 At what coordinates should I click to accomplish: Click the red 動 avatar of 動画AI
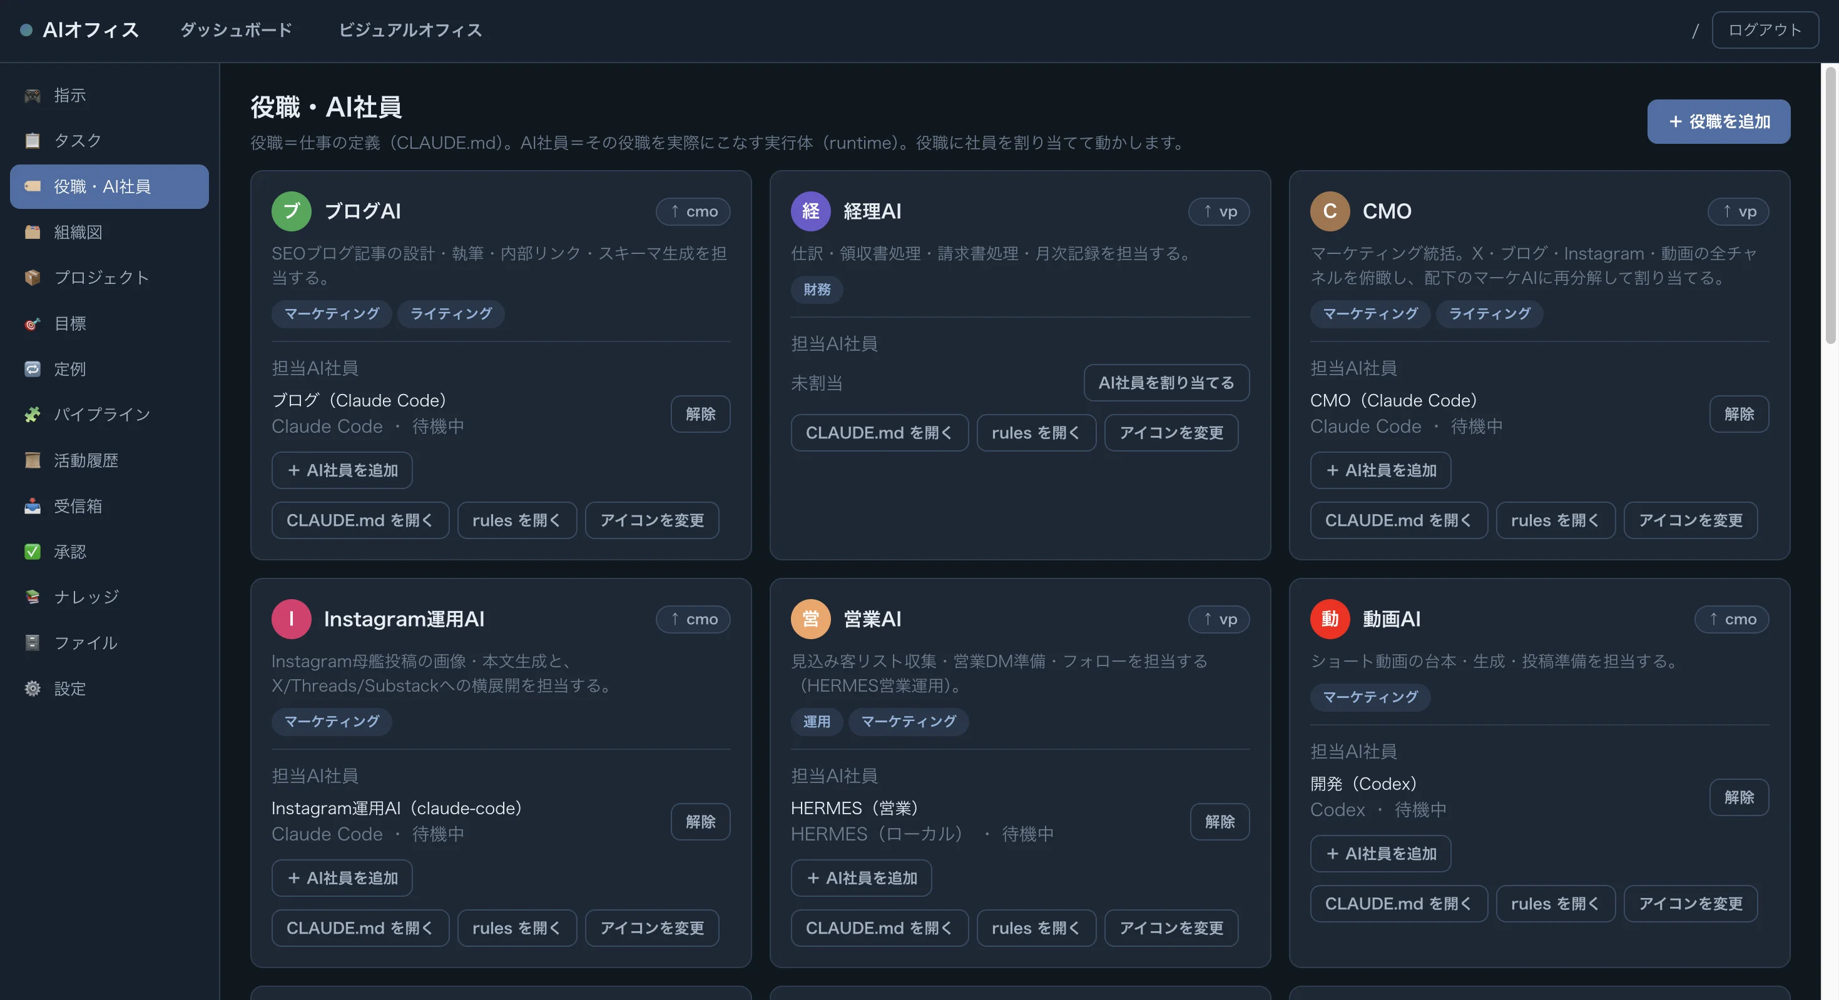(x=1329, y=619)
